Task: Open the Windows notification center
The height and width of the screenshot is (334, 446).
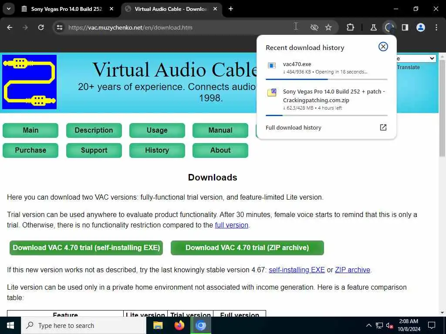Action: [x=432, y=325]
